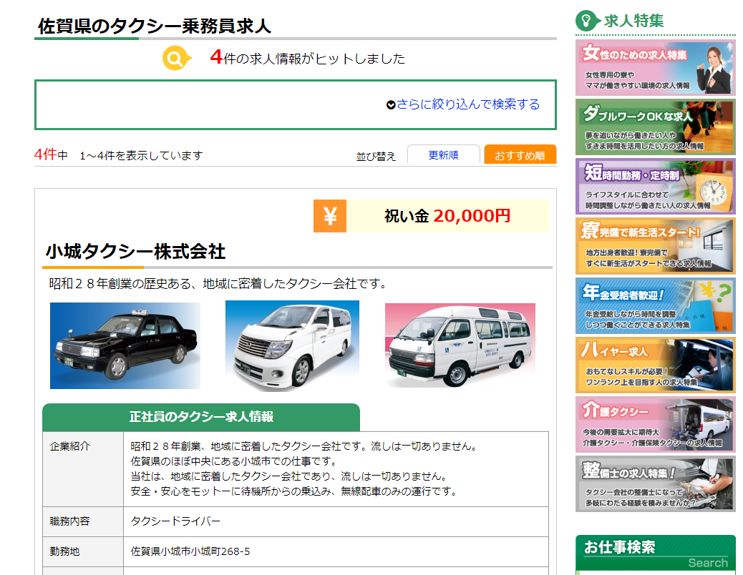
Task: Click the address 佐賀県小城市小城町268-5
Action: (x=190, y=551)
